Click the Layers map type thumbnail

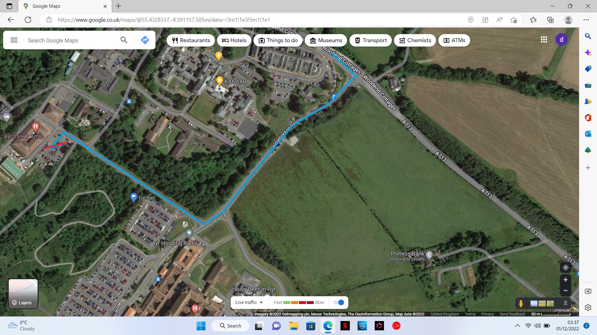(x=23, y=293)
